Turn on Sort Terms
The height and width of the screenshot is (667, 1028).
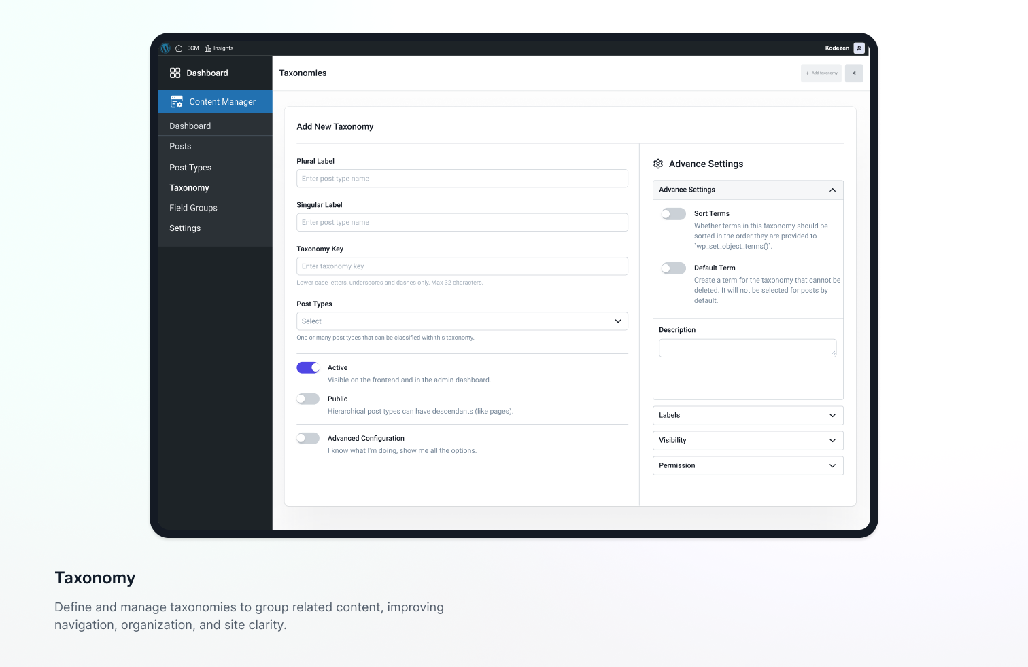673,213
